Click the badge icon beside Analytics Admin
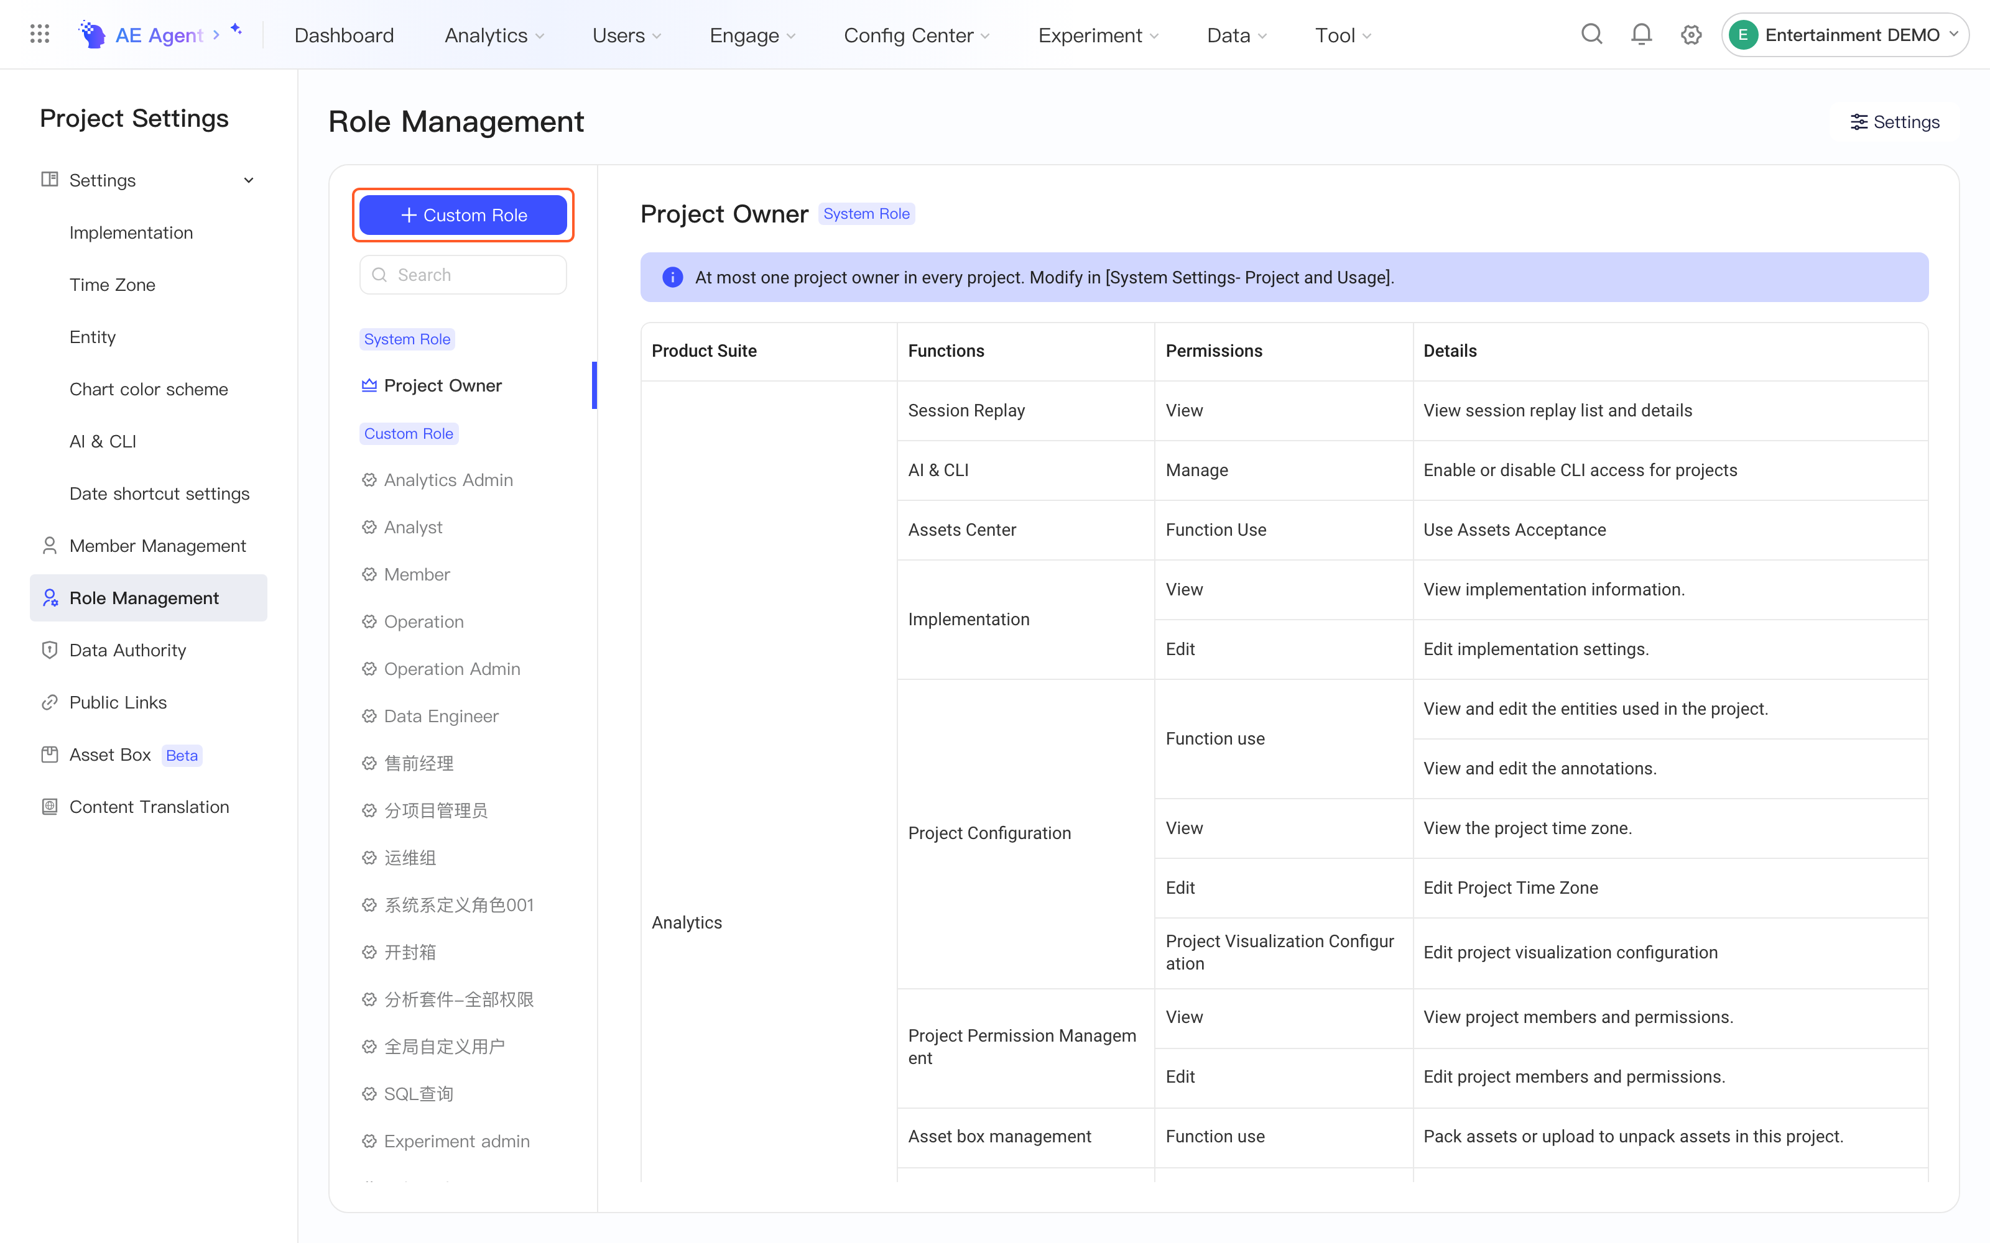1990x1243 pixels. (369, 479)
